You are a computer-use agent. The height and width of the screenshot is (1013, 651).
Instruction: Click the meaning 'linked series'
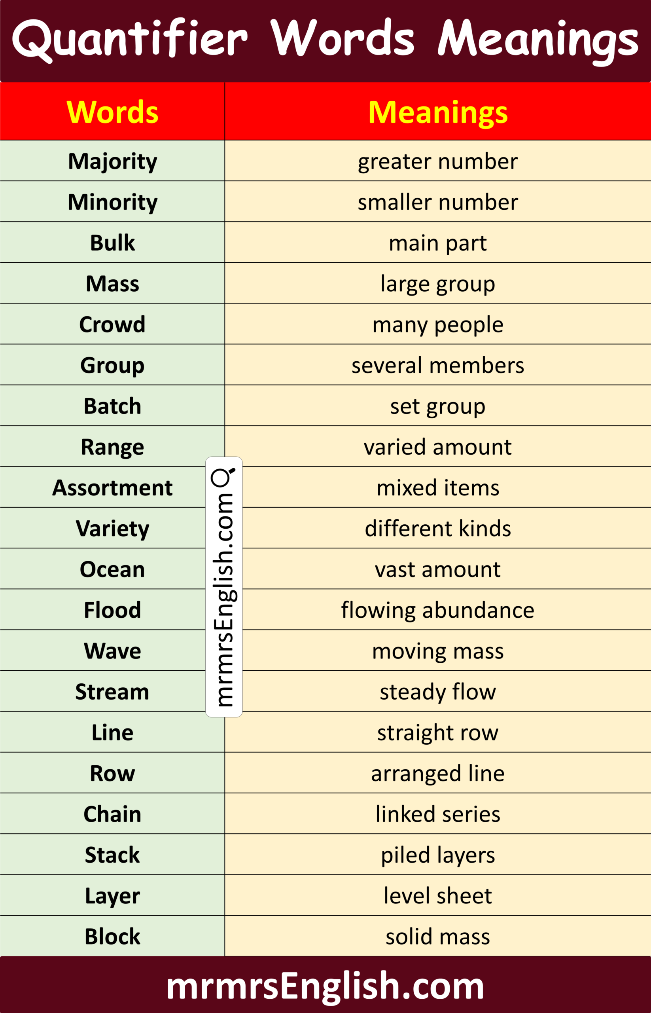point(437,814)
